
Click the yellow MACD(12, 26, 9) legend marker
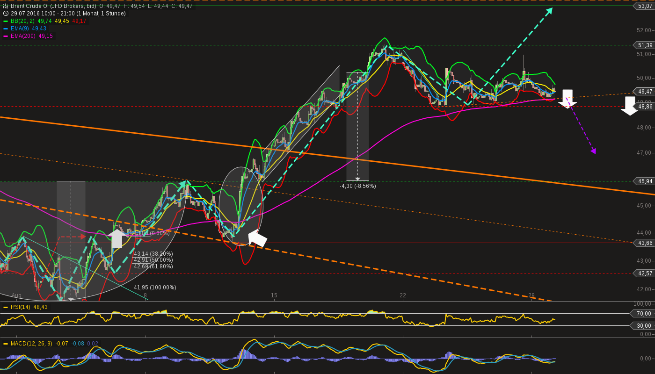[x=6, y=344]
